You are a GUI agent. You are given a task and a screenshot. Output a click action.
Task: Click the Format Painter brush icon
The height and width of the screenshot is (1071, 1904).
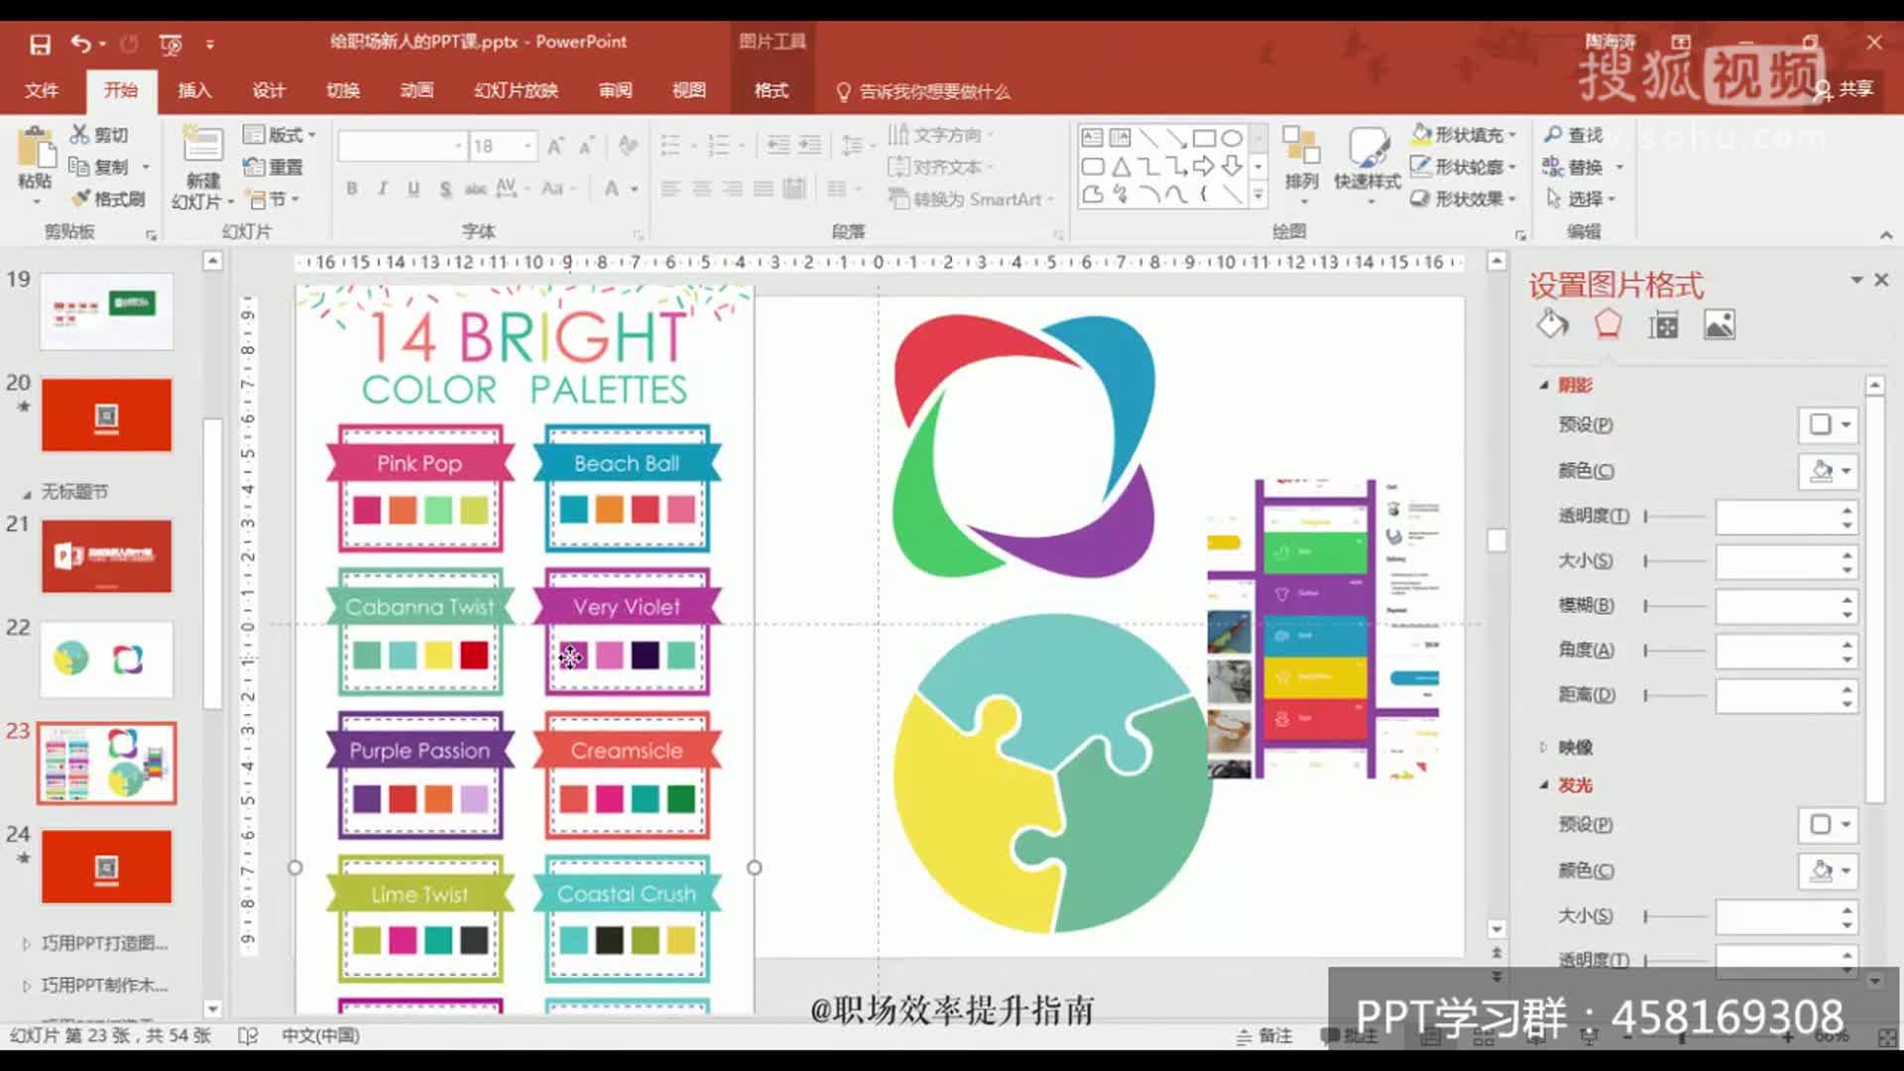click(x=81, y=199)
